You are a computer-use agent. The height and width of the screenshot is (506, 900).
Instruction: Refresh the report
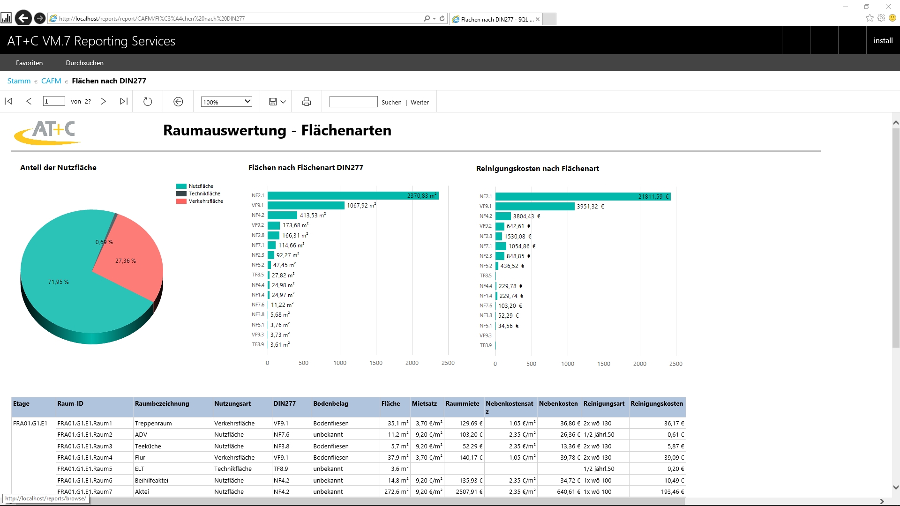pyautogui.click(x=148, y=102)
